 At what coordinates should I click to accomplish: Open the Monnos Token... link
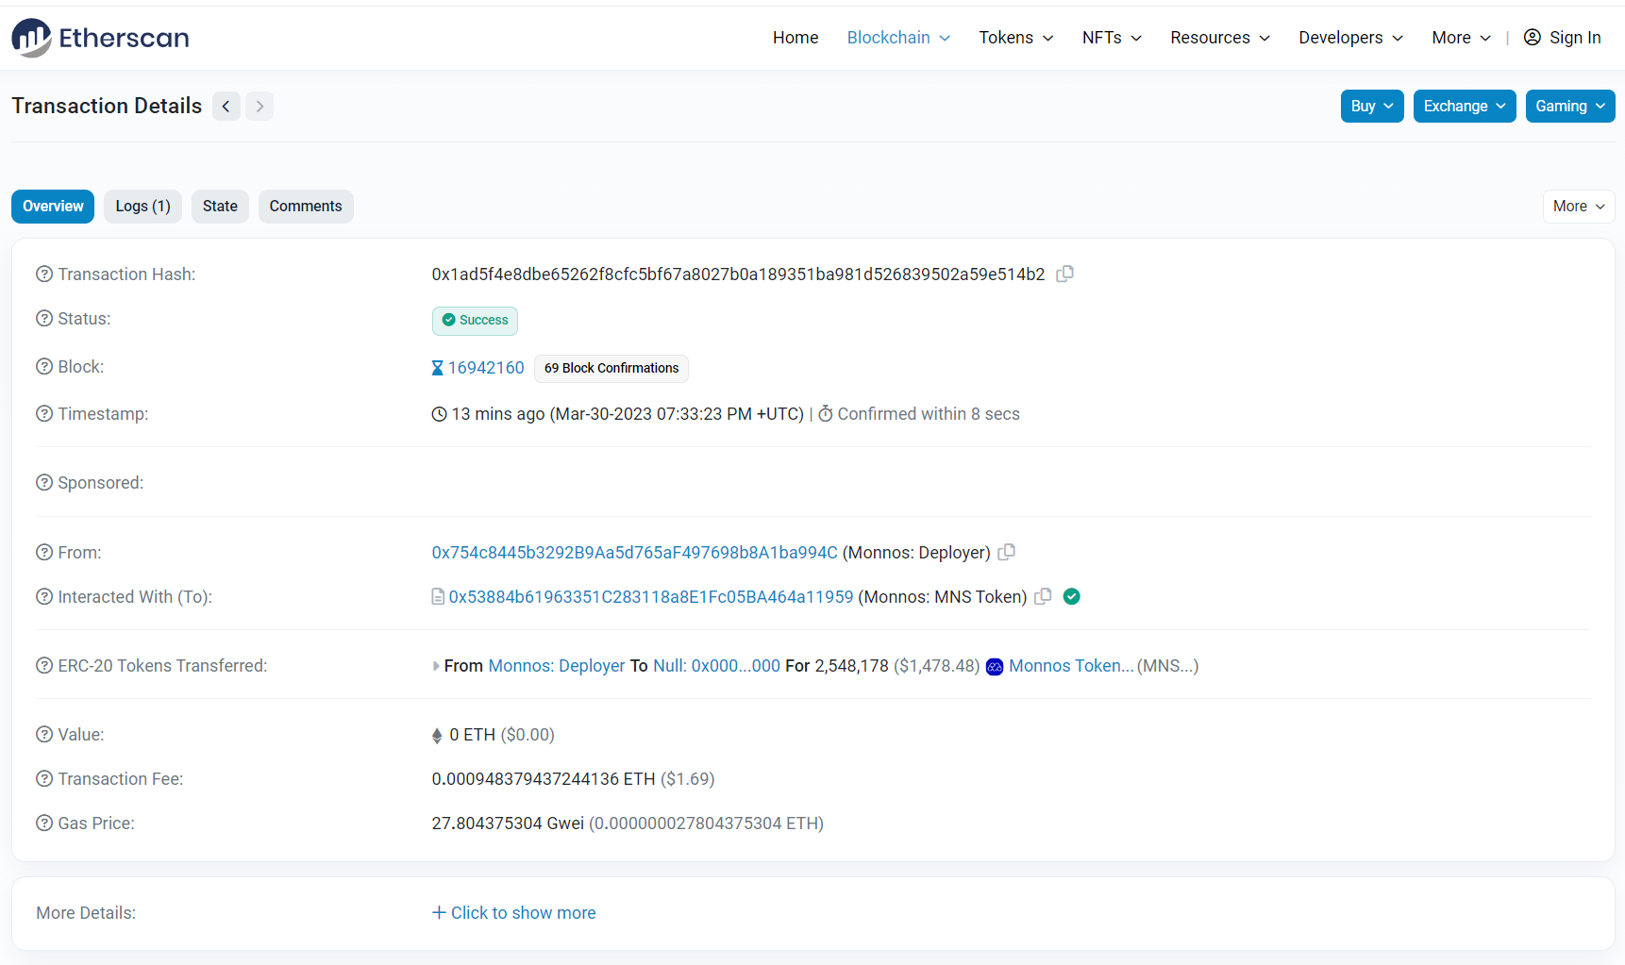(x=1071, y=666)
